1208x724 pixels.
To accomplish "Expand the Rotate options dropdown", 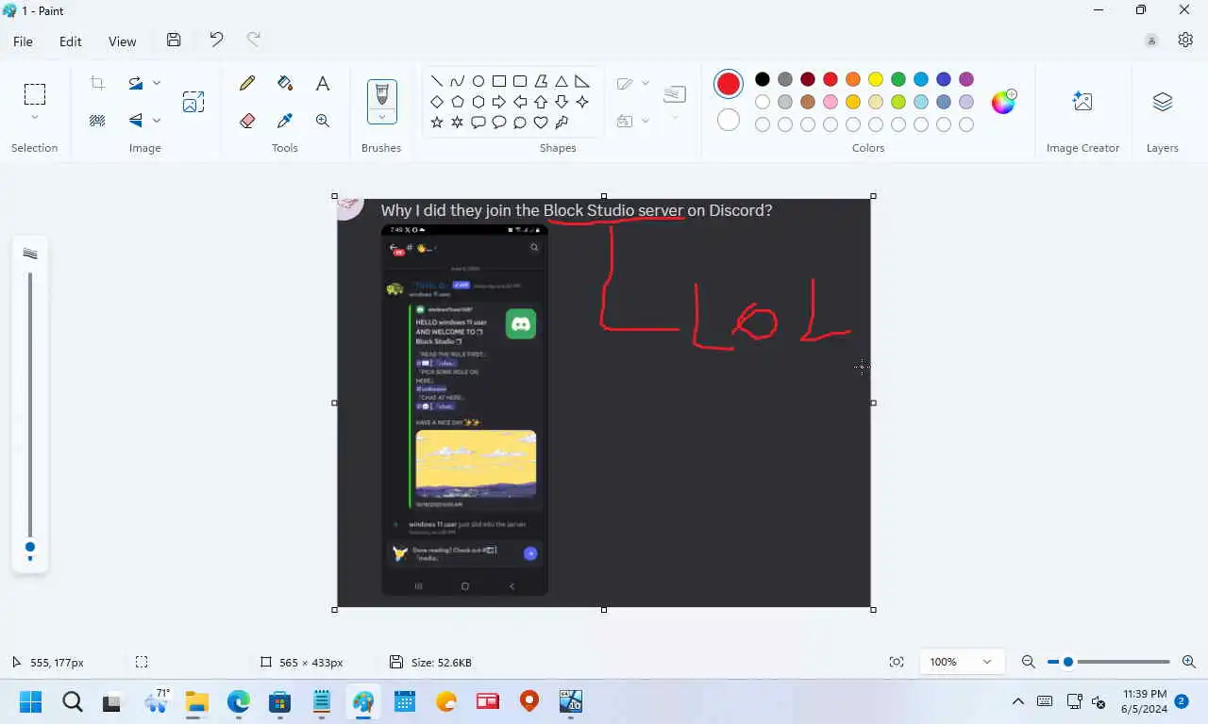I will [x=157, y=83].
